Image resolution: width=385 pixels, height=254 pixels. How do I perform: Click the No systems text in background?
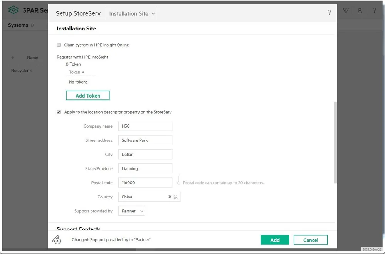click(x=22, y=71)
